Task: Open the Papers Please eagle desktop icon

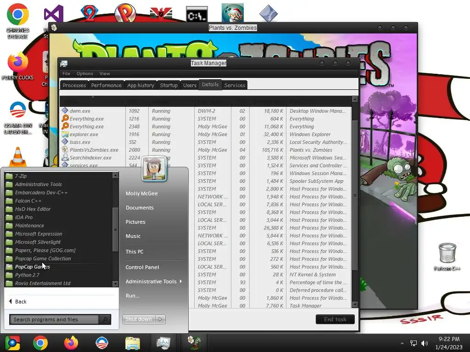Action: click(x=161, y=13)
